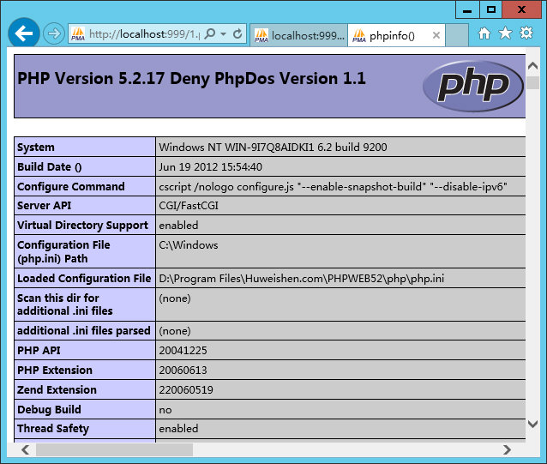Click the PHP logo image
This screenshot has height=464, width=547.
coord(473,86)
